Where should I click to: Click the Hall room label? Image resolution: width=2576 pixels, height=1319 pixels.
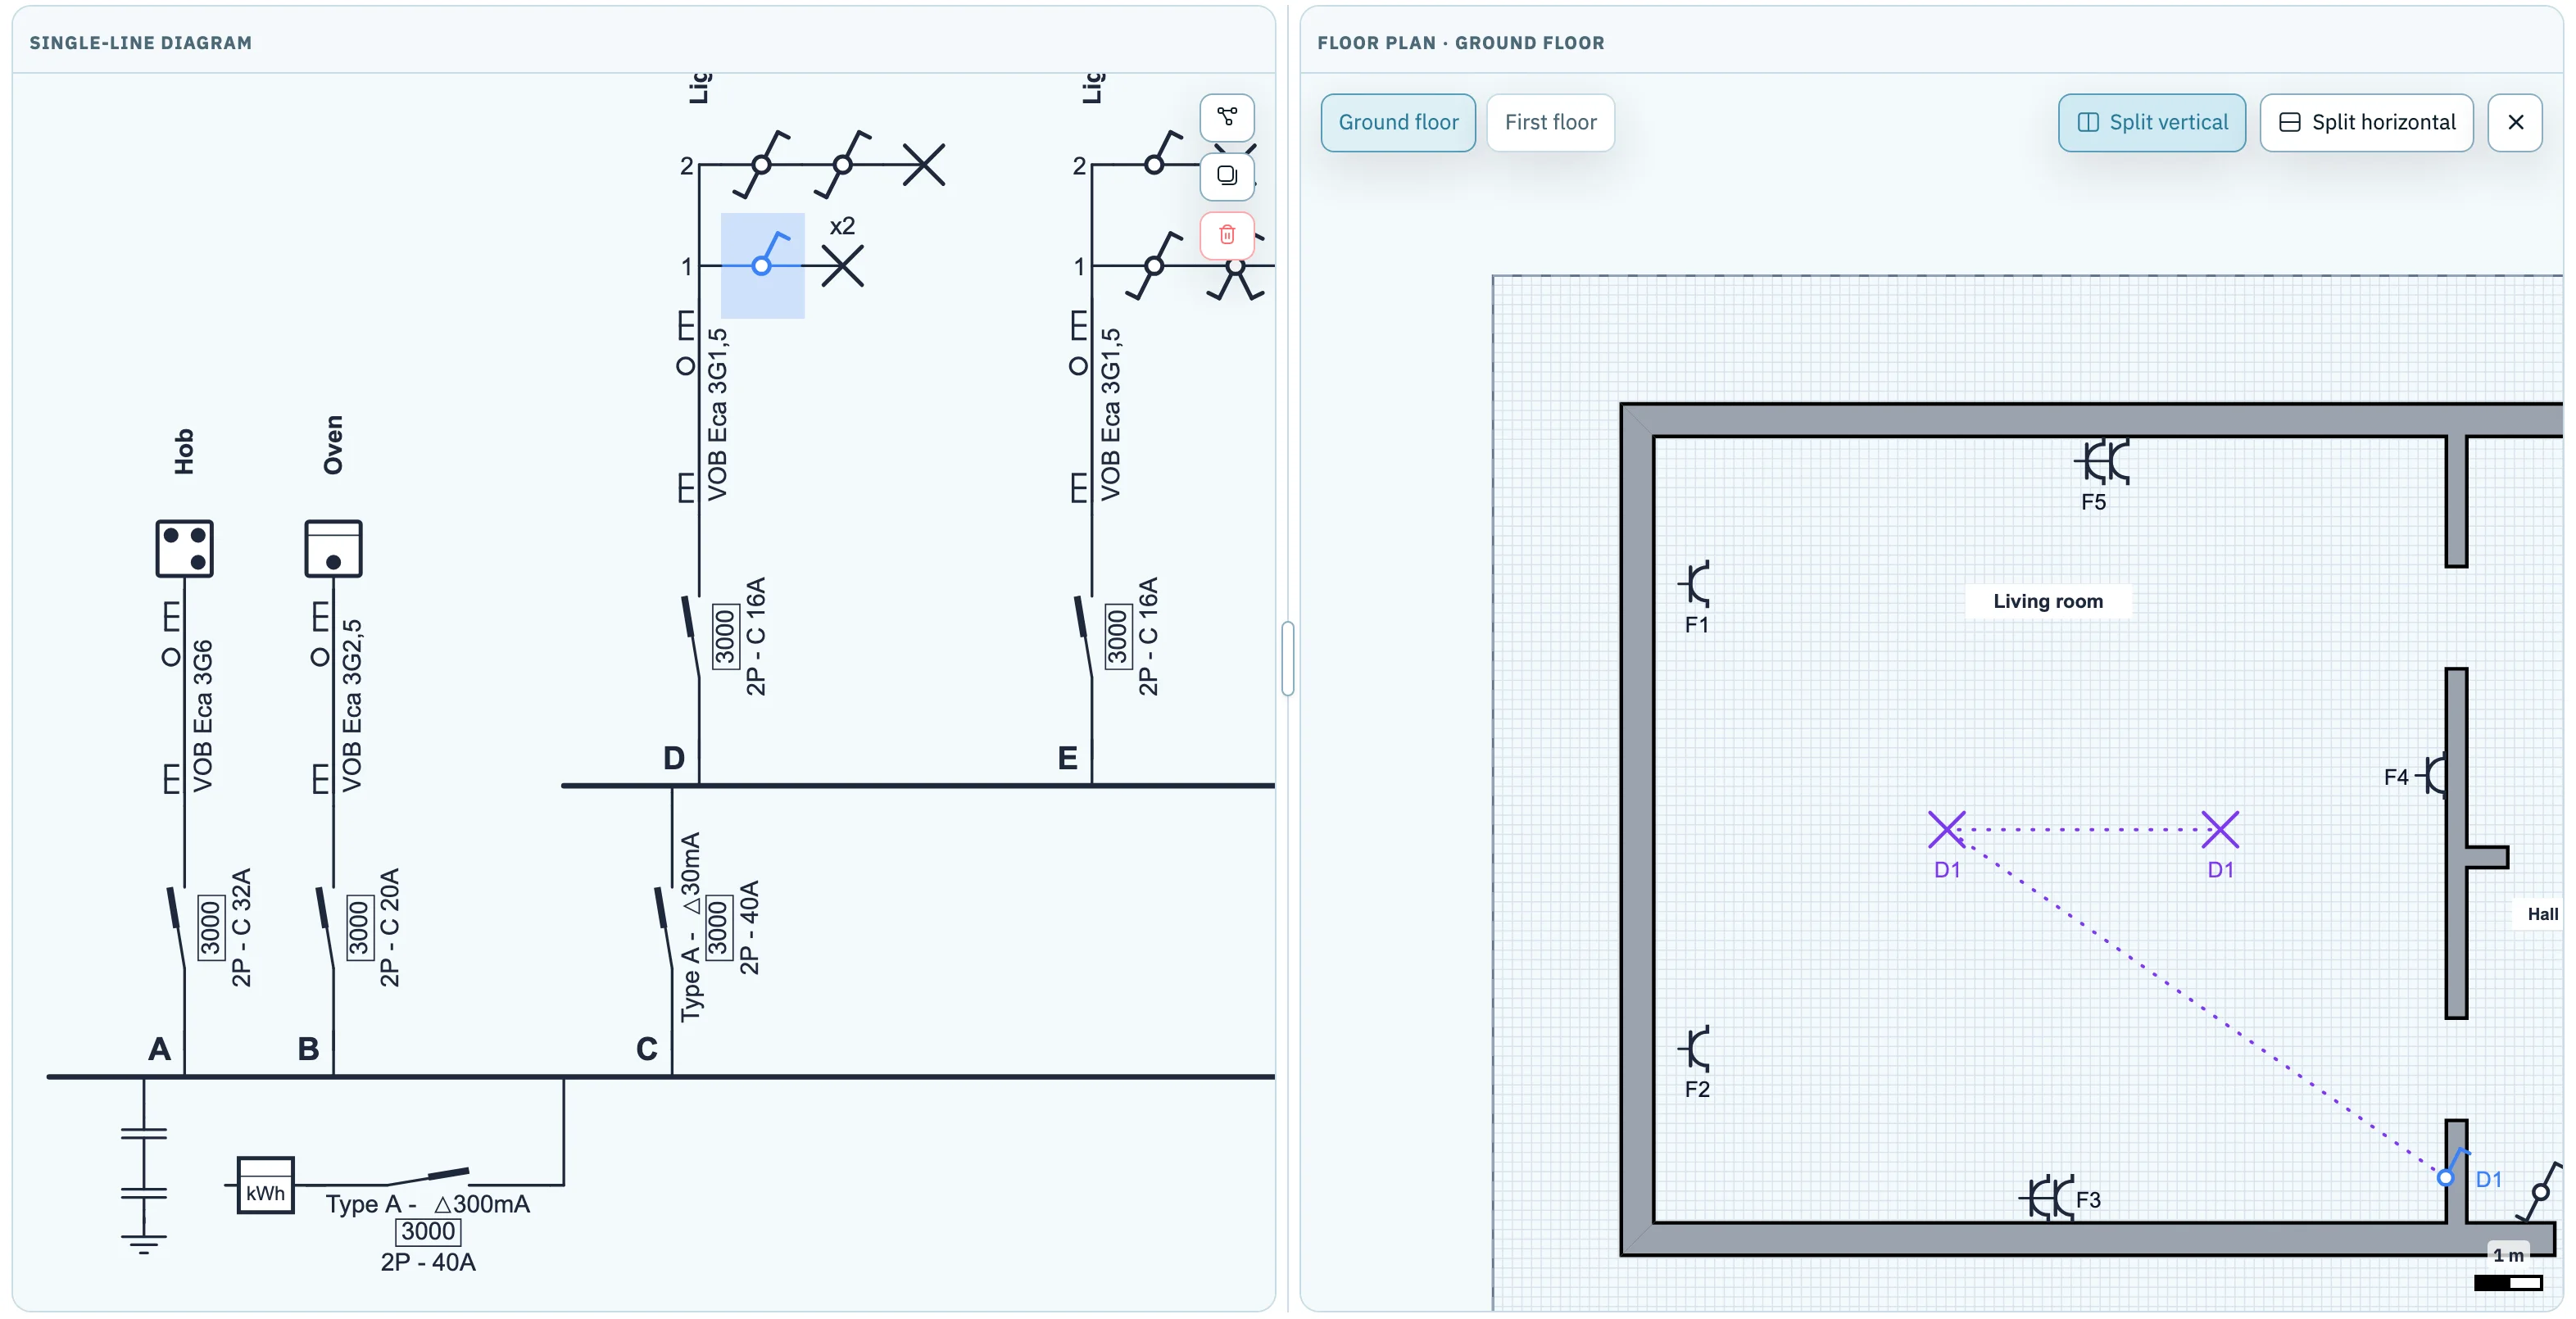[2542, 914]
